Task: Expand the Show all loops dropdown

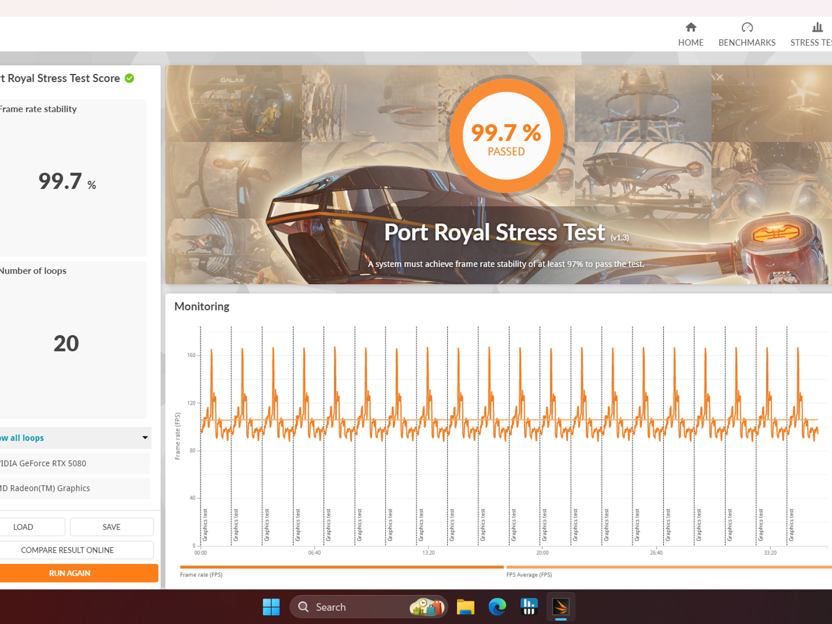Action: point(145,438)
